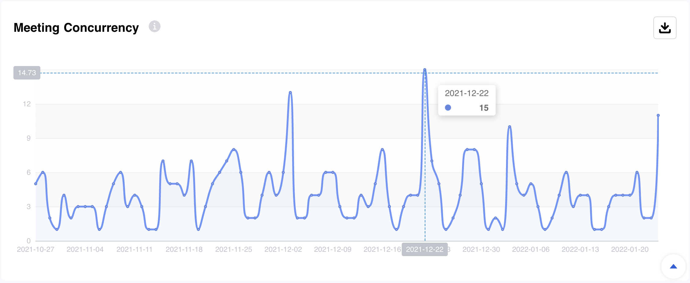
Task: Click the 2022-01-20 x-axis date label
Action: (629, 249)
